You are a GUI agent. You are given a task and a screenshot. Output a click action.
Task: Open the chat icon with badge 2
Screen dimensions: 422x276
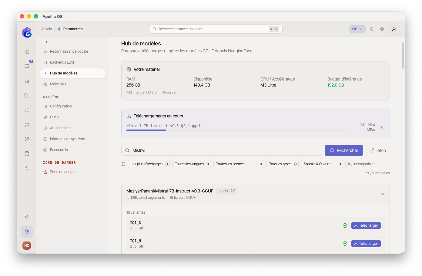27,66
